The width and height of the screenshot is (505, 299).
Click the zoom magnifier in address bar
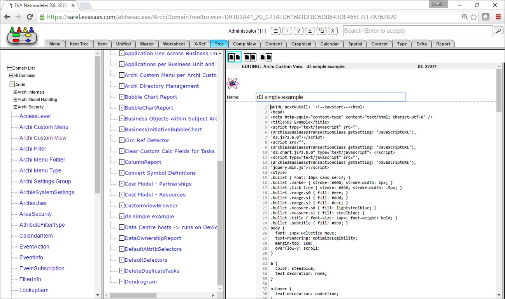[465, 17]
